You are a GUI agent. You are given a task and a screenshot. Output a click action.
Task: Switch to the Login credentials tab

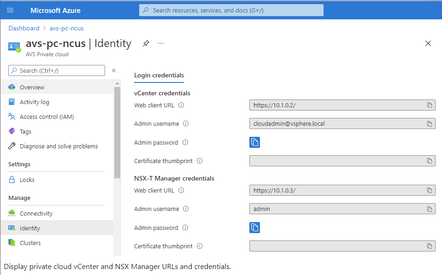[159, 75]
